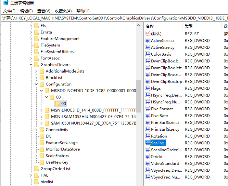Click the DWORD icon beside Rotation
The height and width of the screenshot is (186, 228).
pos(148,136)
